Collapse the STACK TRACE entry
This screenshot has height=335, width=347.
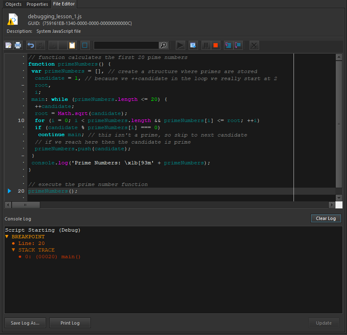pos(14,250)
